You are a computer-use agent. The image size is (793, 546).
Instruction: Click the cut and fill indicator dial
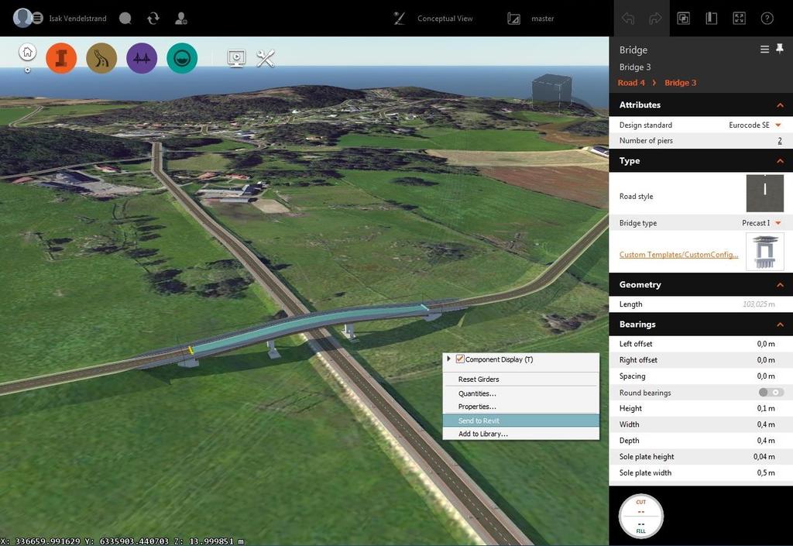(640, 516)
